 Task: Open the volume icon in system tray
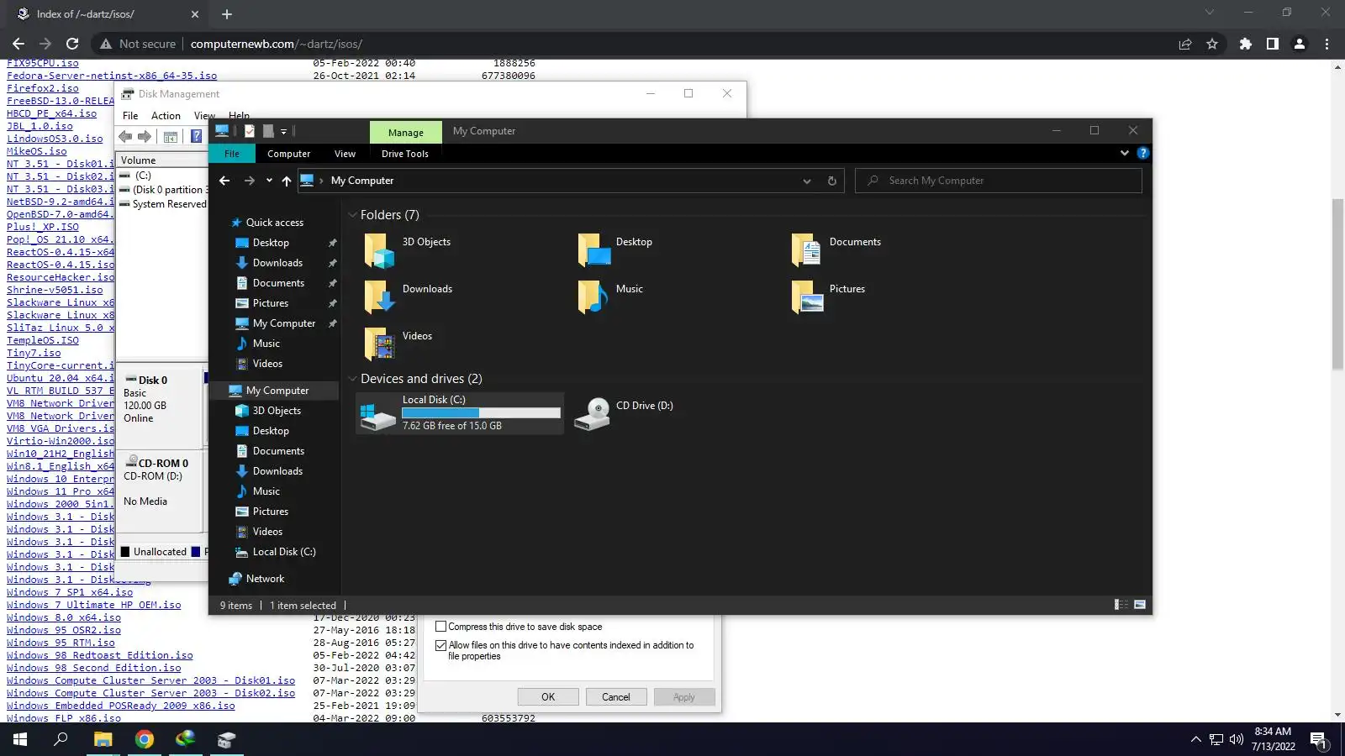click(x=1236, y=739)
